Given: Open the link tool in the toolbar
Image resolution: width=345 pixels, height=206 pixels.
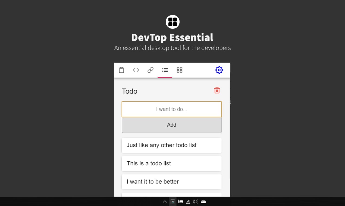Looking at the screenshot, I should (150, 70).
